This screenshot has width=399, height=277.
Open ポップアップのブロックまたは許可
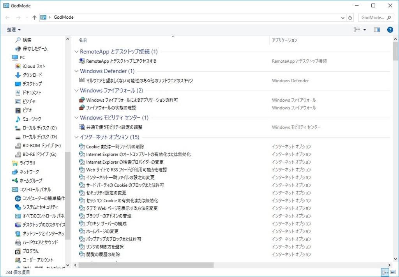pyautogui.click(x=113, y=239)
